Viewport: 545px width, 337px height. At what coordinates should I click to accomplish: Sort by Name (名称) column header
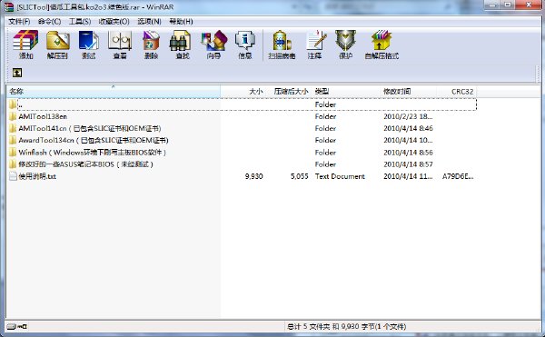click(114, 92)
